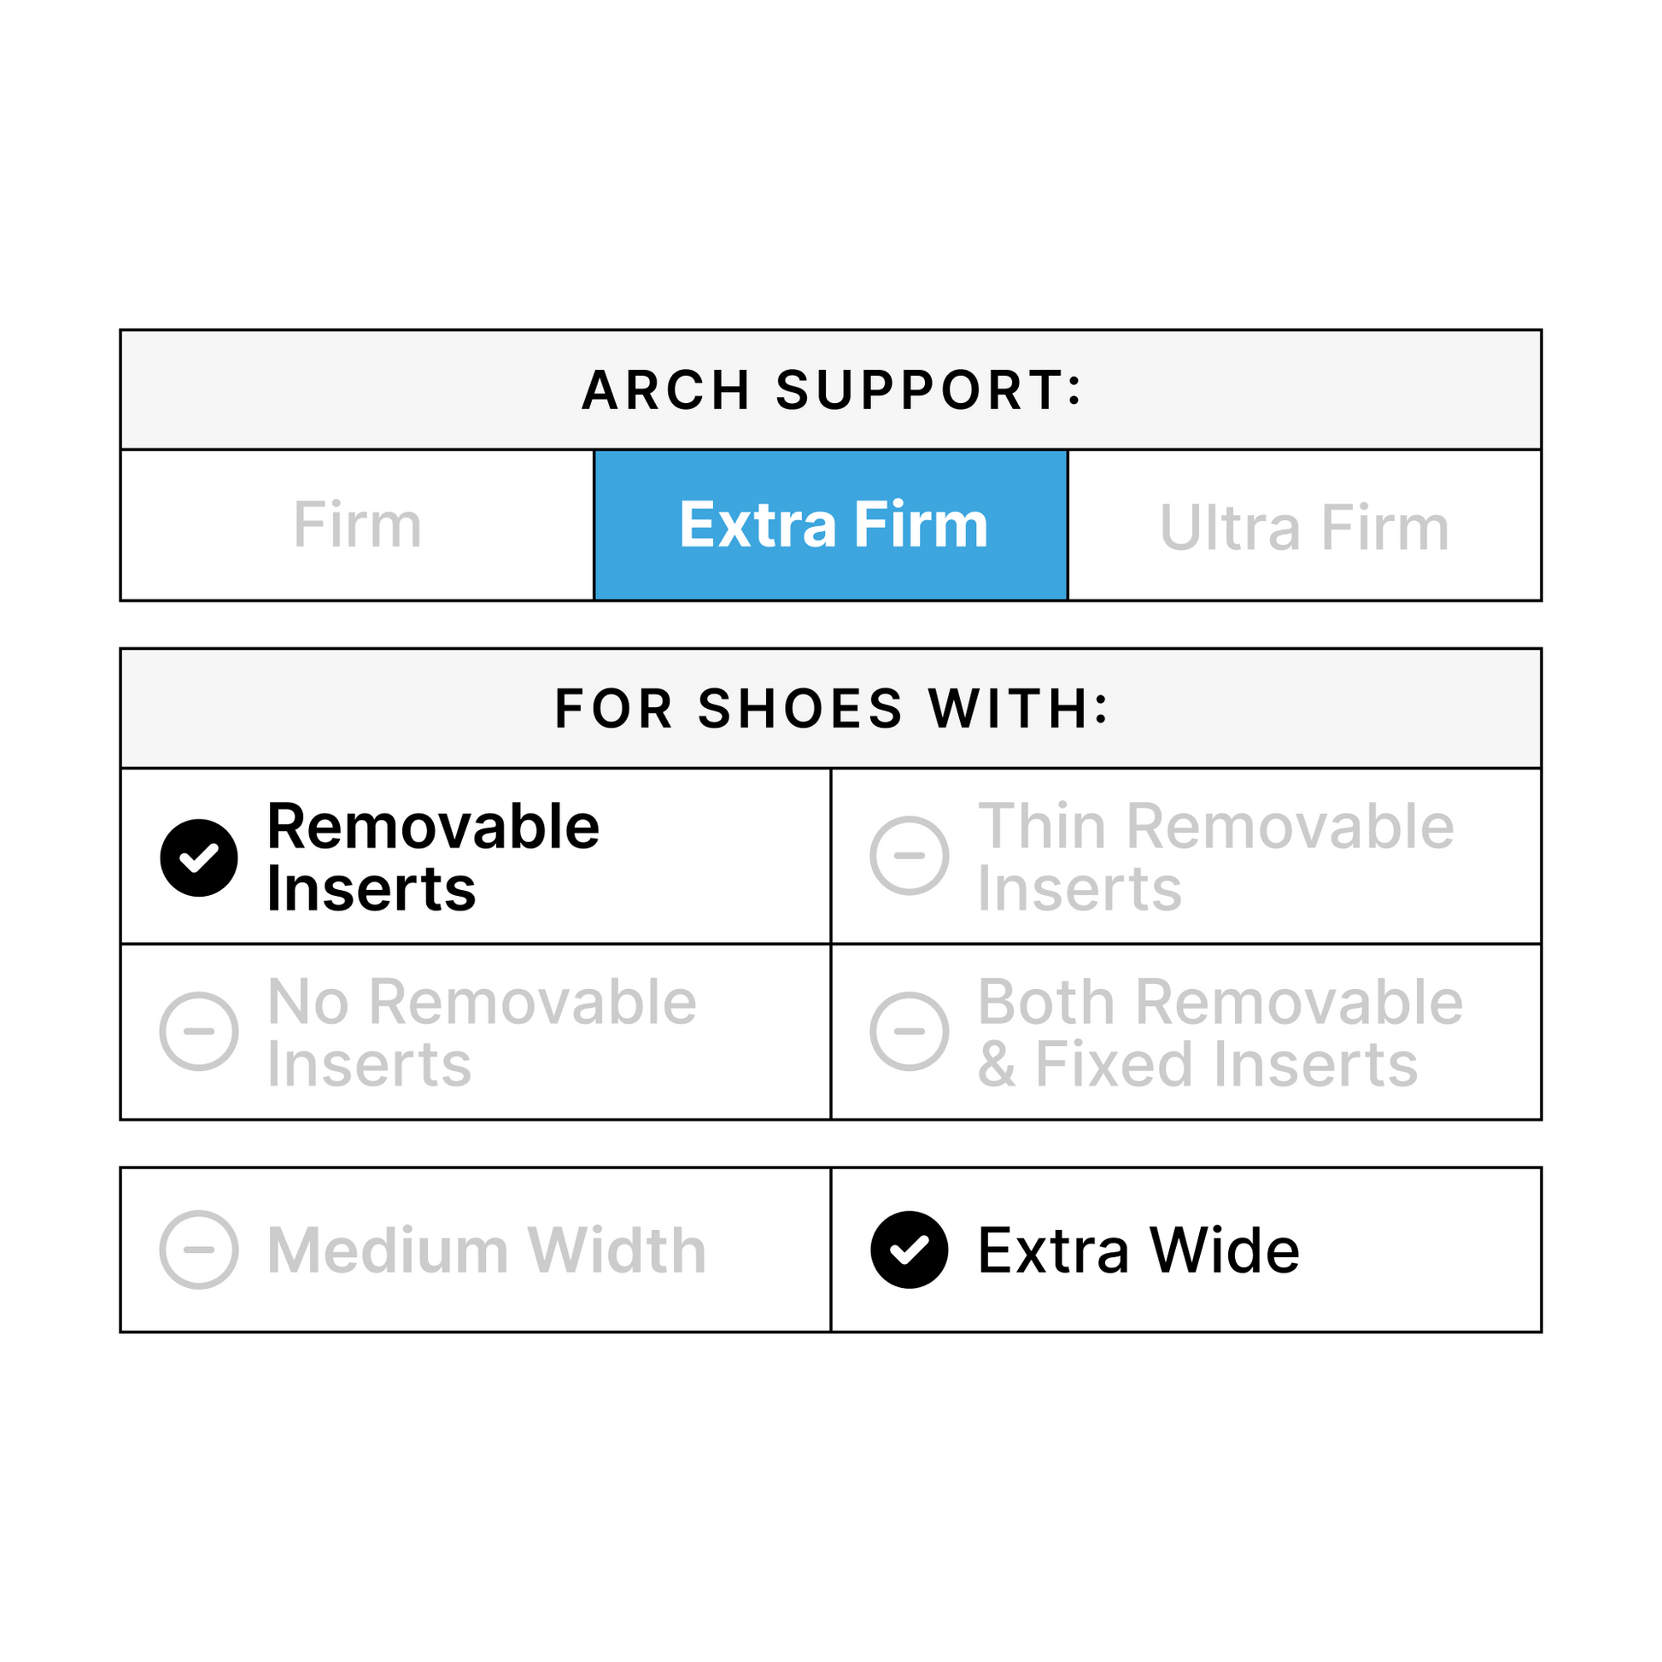The image size is (1662, 1662).
Task: Pick the Thin Removable Inserts text label
Action: (x=1215, y=857)
